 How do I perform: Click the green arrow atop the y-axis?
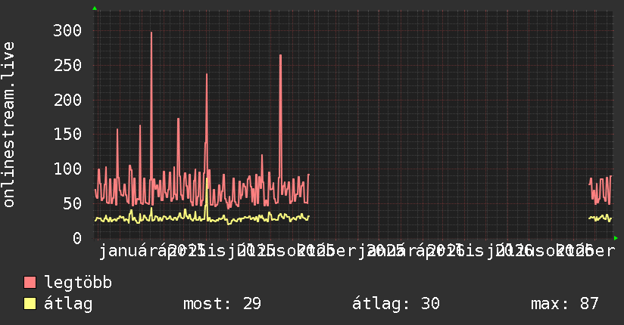[x=95, y=8]
